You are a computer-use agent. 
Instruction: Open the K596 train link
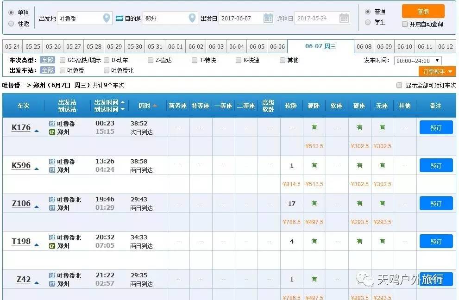coord(20,165)
